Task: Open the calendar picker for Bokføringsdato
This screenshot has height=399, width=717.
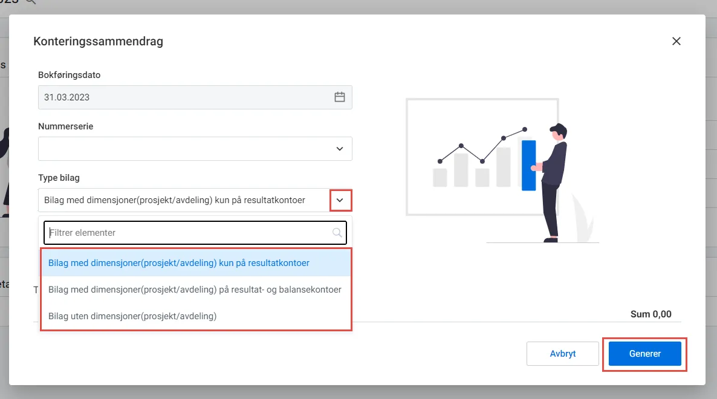Action: pos(339,97)
